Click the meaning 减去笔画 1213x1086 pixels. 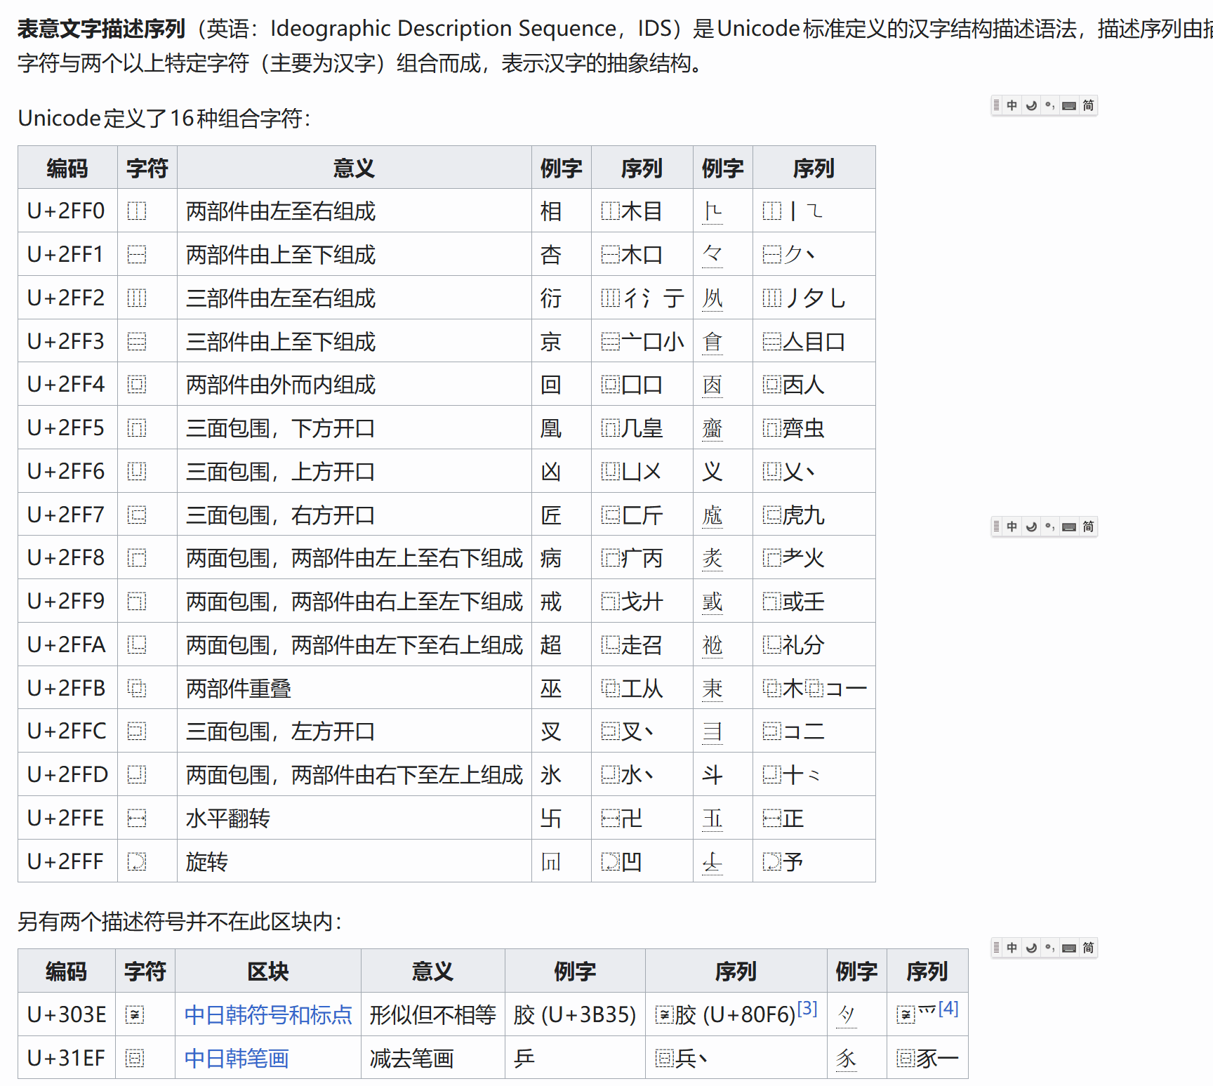[412, 1058]
